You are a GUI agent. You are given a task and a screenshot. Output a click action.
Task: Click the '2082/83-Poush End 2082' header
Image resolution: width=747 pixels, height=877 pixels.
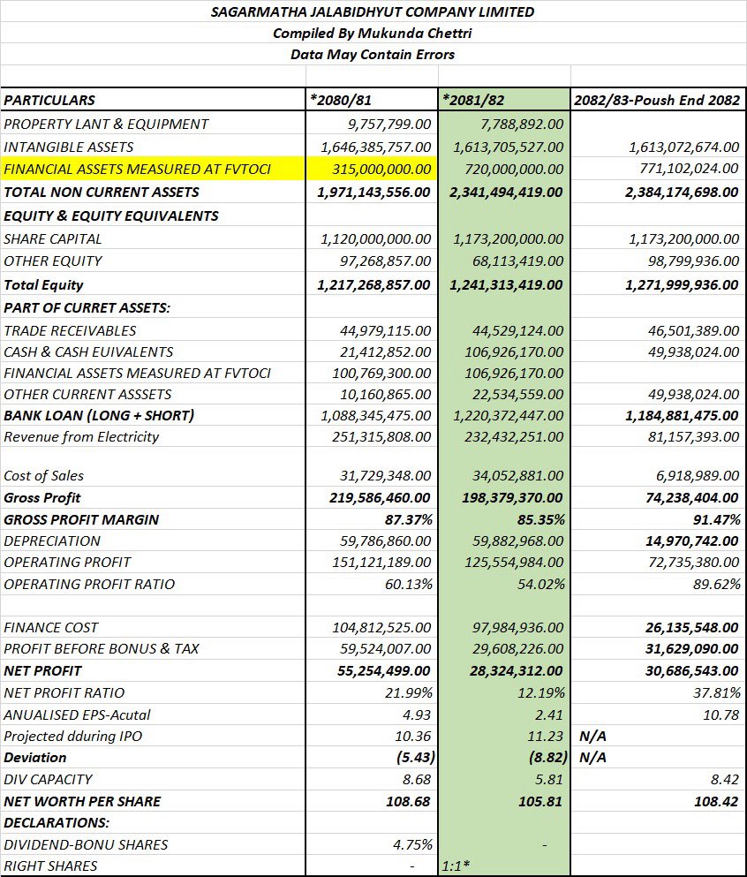(657, 100)
